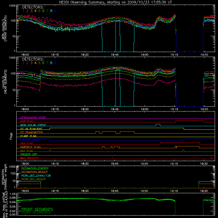
Task: Click the SAA FLAG label
Action: pos(27,143)
